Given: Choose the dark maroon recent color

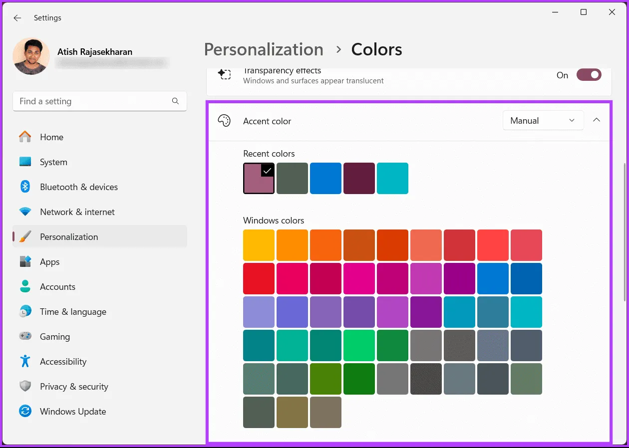Looking at the screenshot, I should (359, 178).
